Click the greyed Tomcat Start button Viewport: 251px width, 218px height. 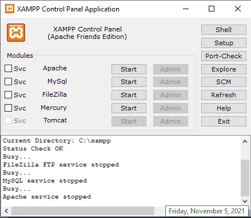tap(129, 121)
